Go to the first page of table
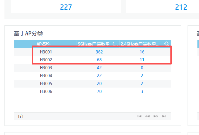Screen dimensions: 199x135 [x=139, y=116]
